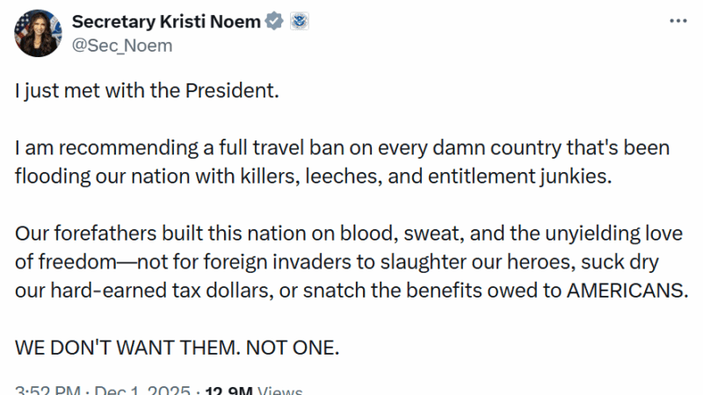This screenshot has width=703, height=395.
Task: Open the @Sec_Noem handle link
Action: click(x=121, y=46)
